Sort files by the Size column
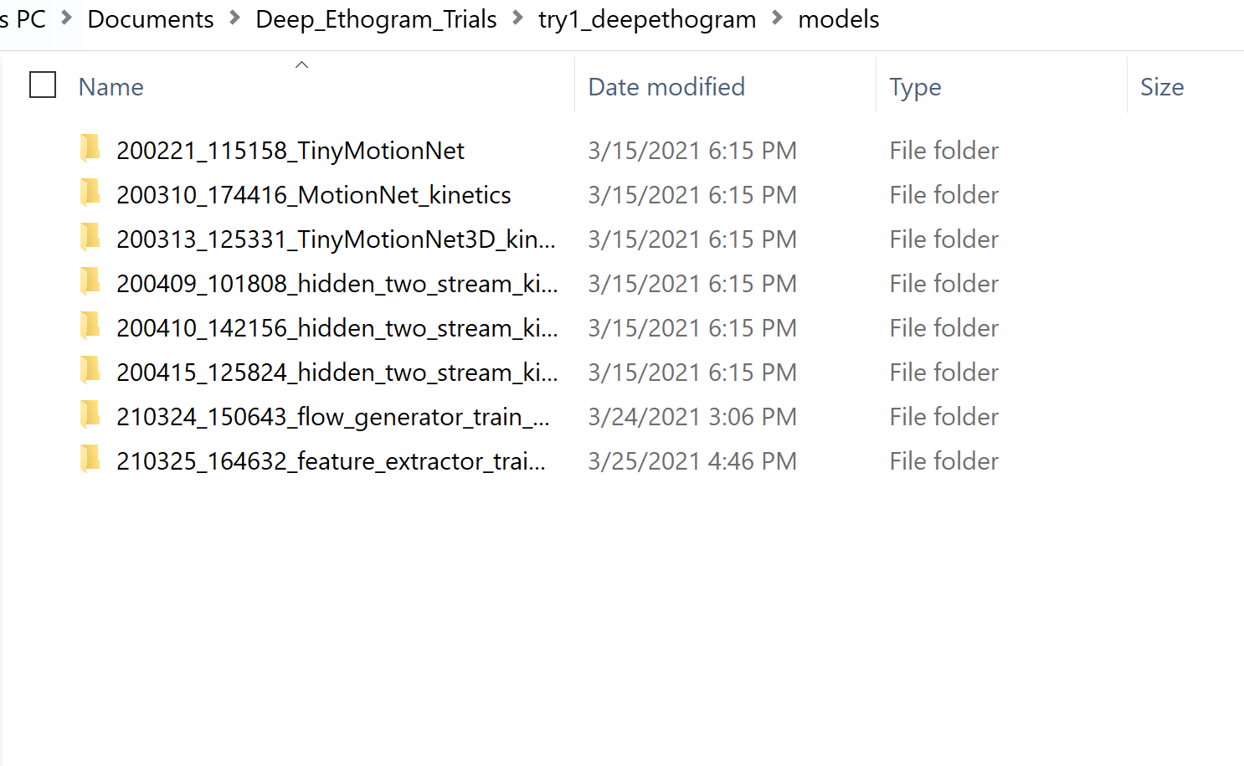The width and height of the screenshot is (1244, 766). tap(1162, 86)
